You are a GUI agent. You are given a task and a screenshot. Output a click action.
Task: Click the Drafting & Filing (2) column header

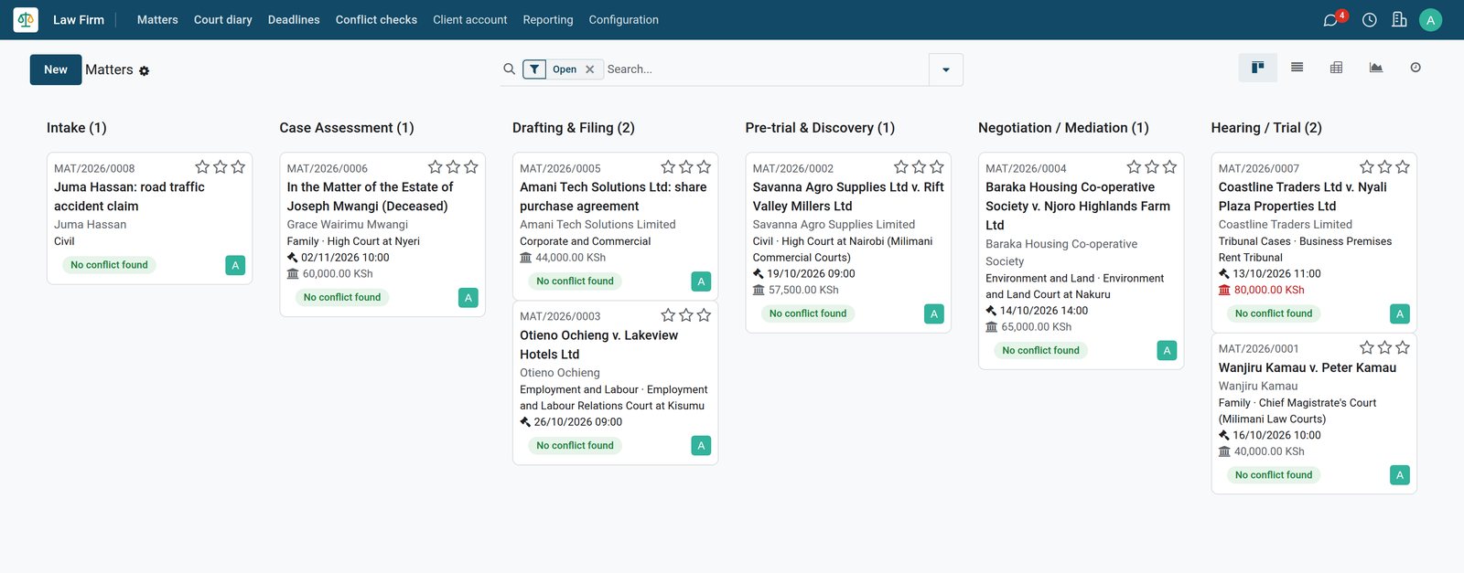(574, 128)
